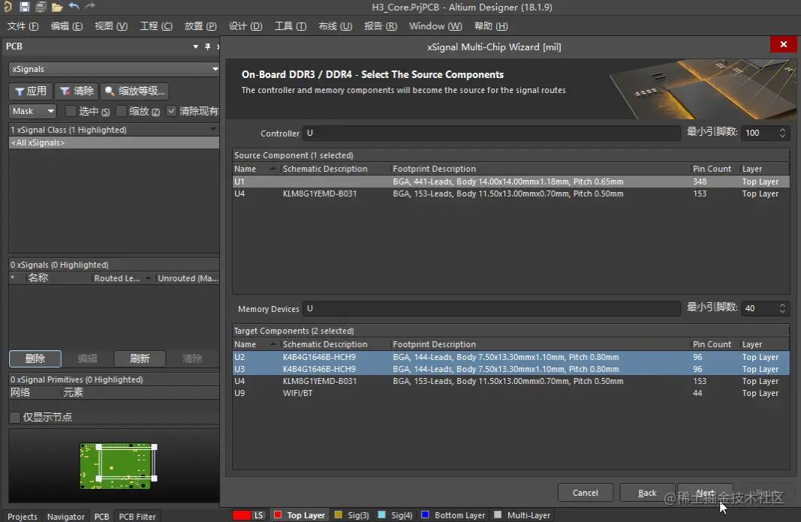The height and width of the screenshot is (522, 801).
Task: Adjust the Controller minimum pin count stepper
Action: click(x=782, y=133)
